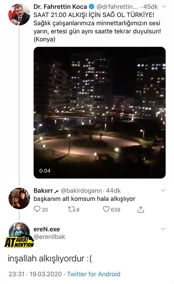Click the 23:31 · 19.03.2020 timestamp
This screenshot has height=284, width=174.
35,274
